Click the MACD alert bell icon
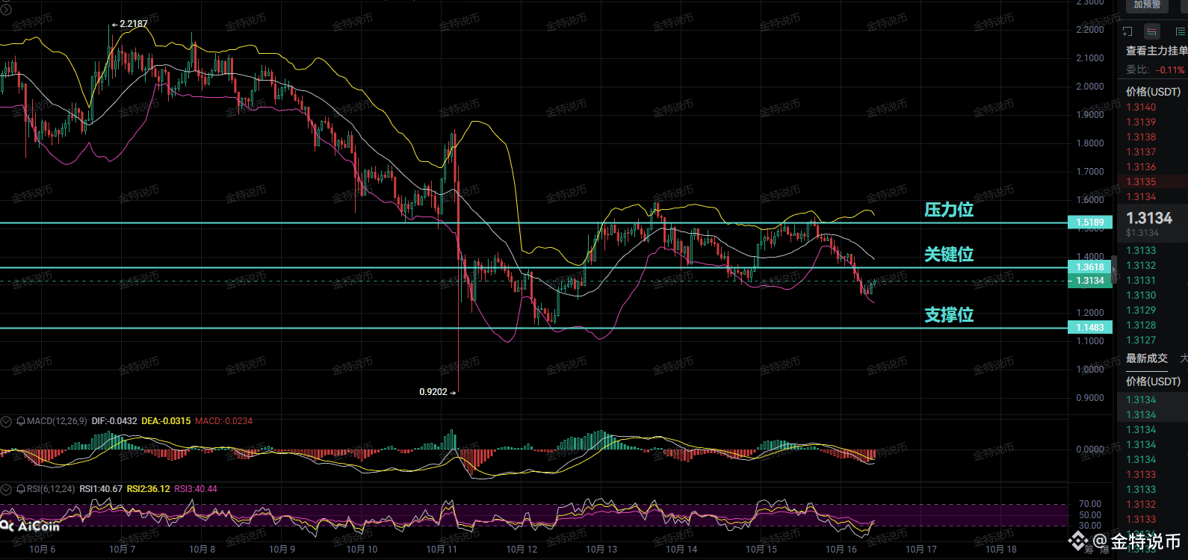 pyautogui.click(x=21, y=421)
